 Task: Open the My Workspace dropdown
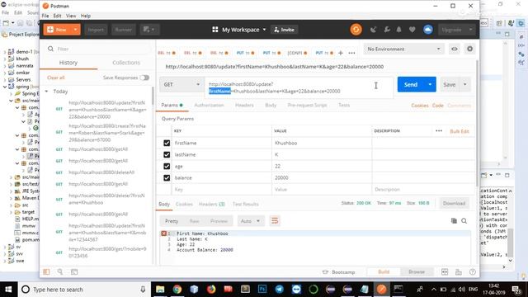click(x=239, y=30)
